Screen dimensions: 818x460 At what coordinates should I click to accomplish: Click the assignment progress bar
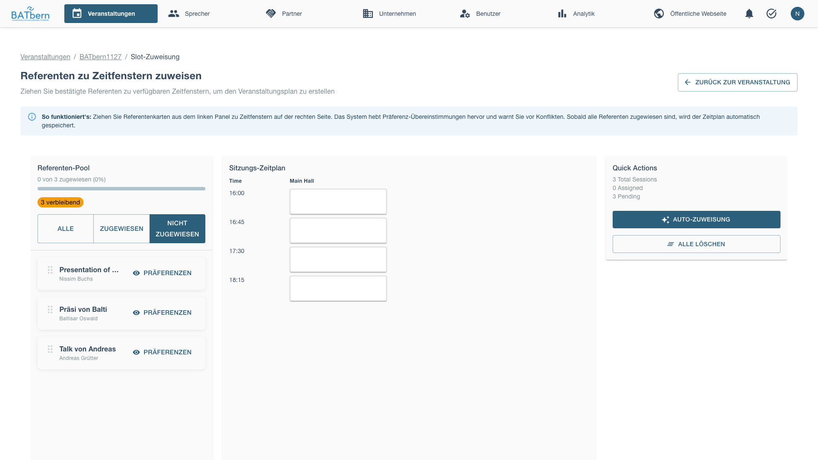(x=121, y=189)
